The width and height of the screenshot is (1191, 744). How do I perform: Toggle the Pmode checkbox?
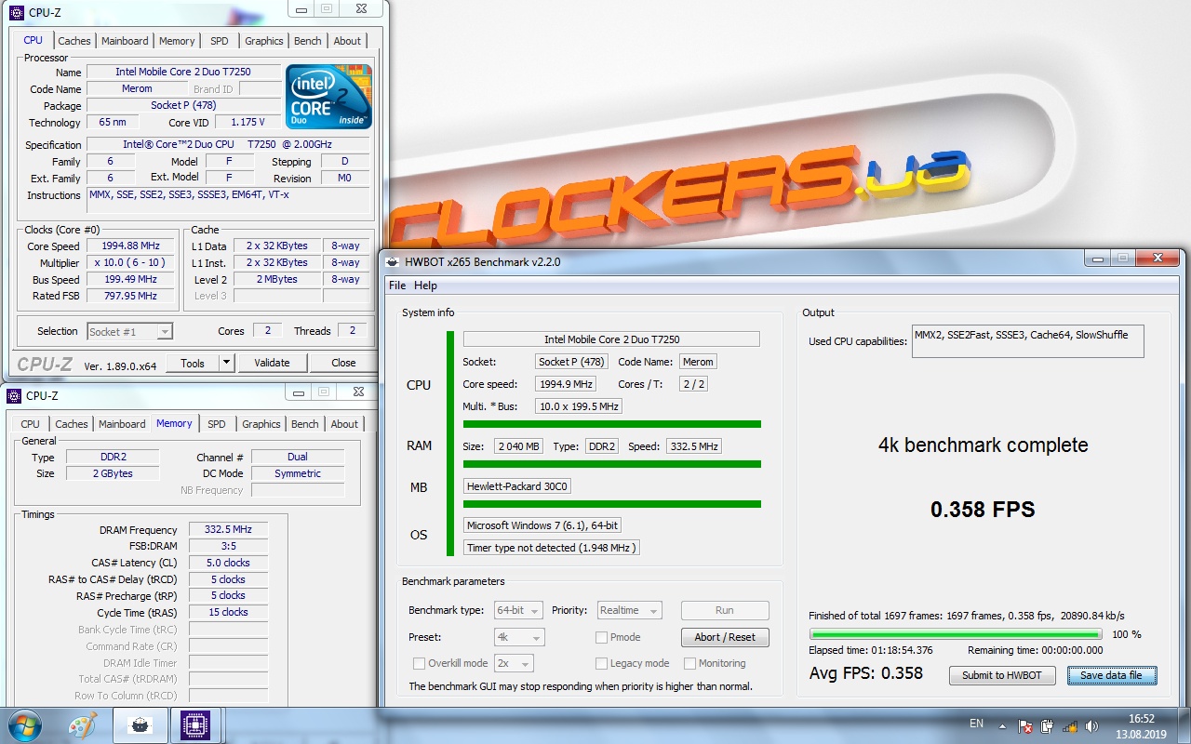[x=602, y=637]
